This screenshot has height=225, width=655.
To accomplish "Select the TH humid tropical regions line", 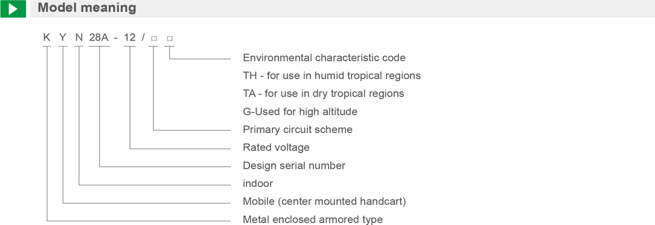I will coord(332,76).
